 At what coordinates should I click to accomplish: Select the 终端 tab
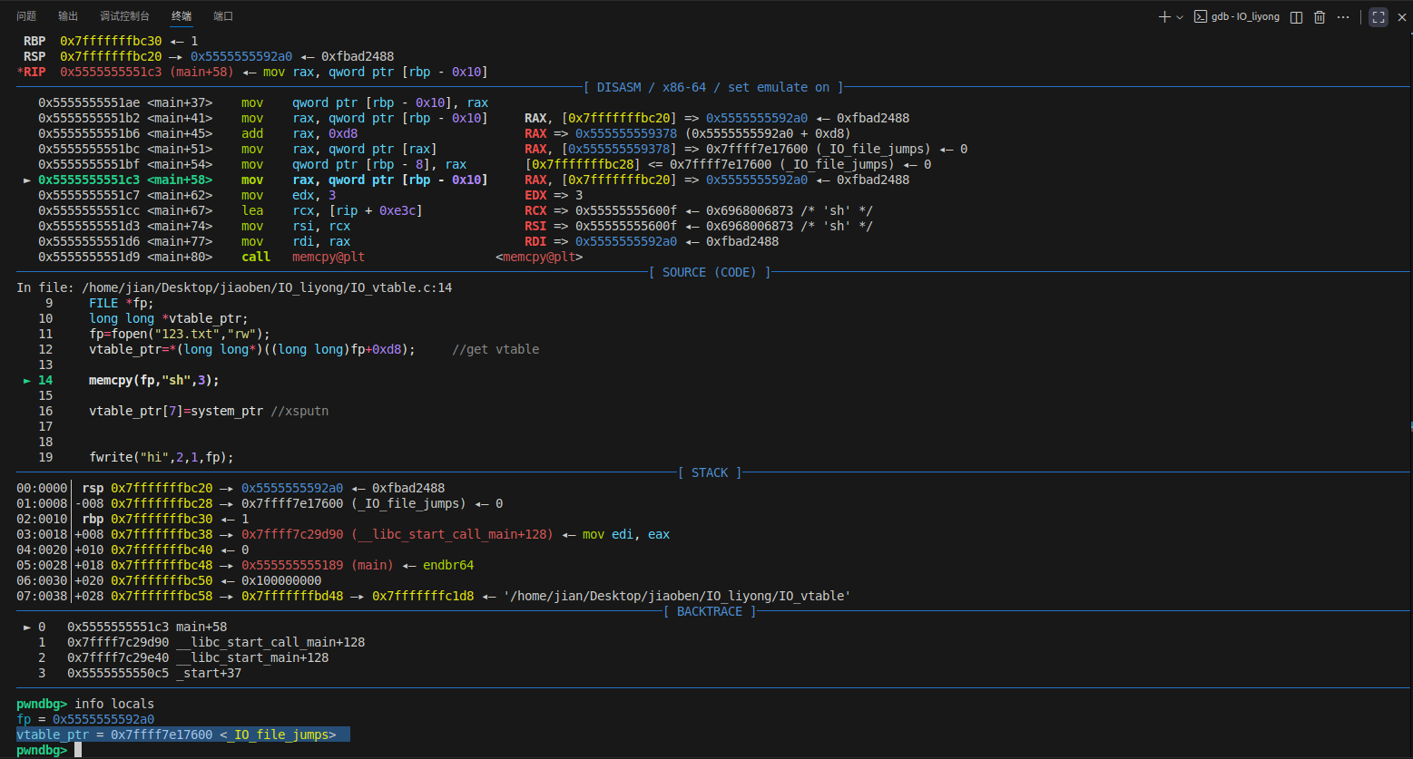point(182,16)
